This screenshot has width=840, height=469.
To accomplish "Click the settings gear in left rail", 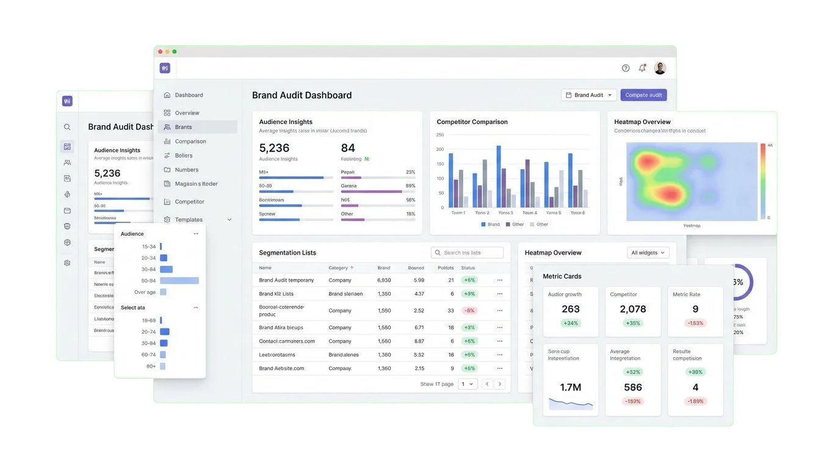I will point(67,263).
